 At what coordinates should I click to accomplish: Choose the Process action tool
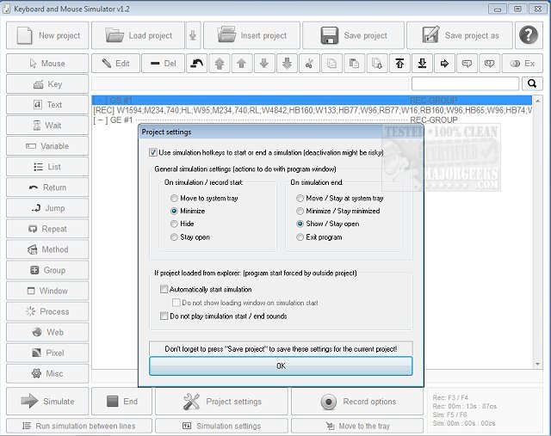click(x=47, y=311)
